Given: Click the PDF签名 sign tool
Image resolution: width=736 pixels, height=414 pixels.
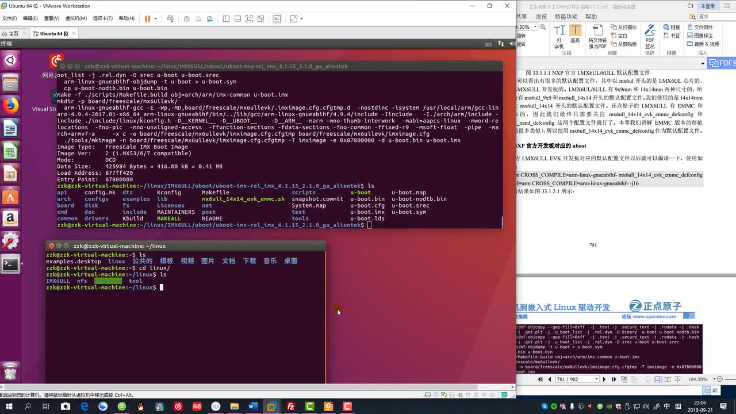Looking at the screenshot, I should 650,36.
